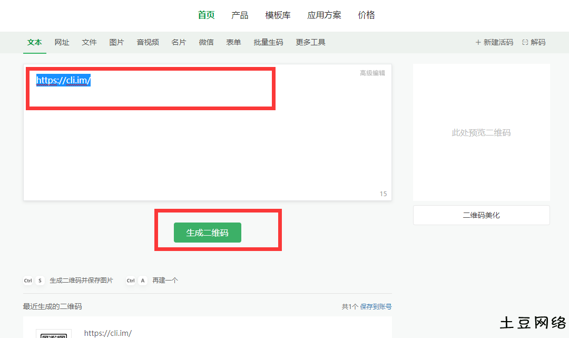Open the 高级编辑 link
Viewport: 569px width, 338px height.
pos(371,73)
